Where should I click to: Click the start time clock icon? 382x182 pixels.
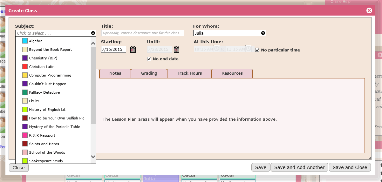coord(217,49)
